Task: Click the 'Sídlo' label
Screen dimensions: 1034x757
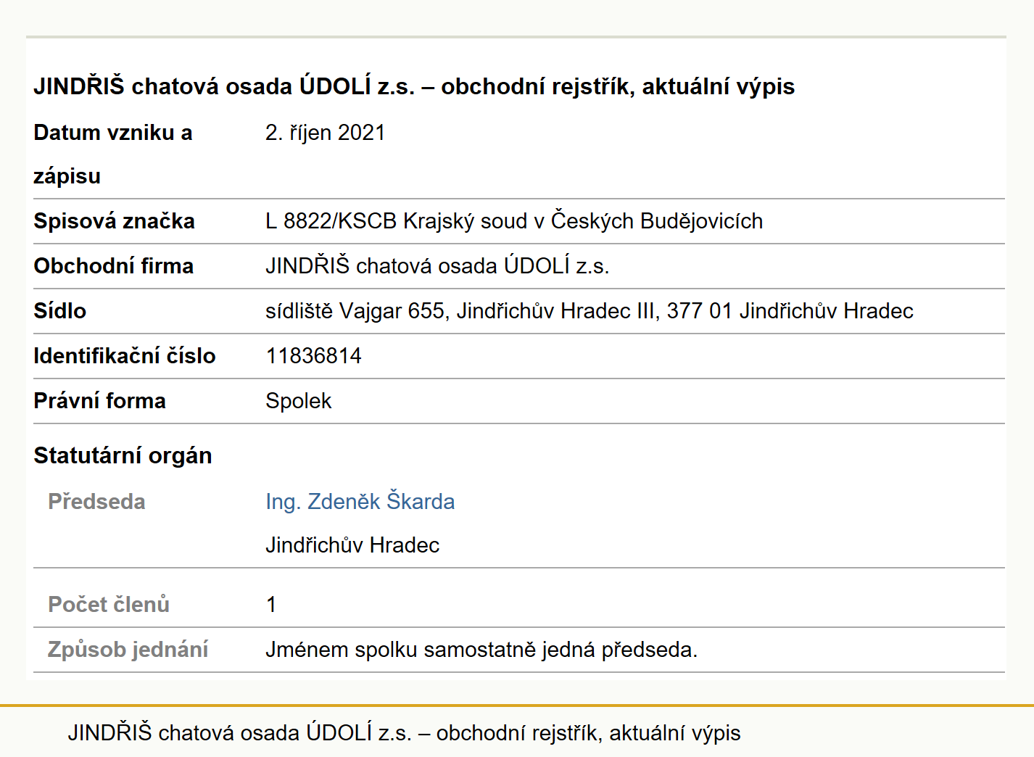Action: click(x=59, y=311)
